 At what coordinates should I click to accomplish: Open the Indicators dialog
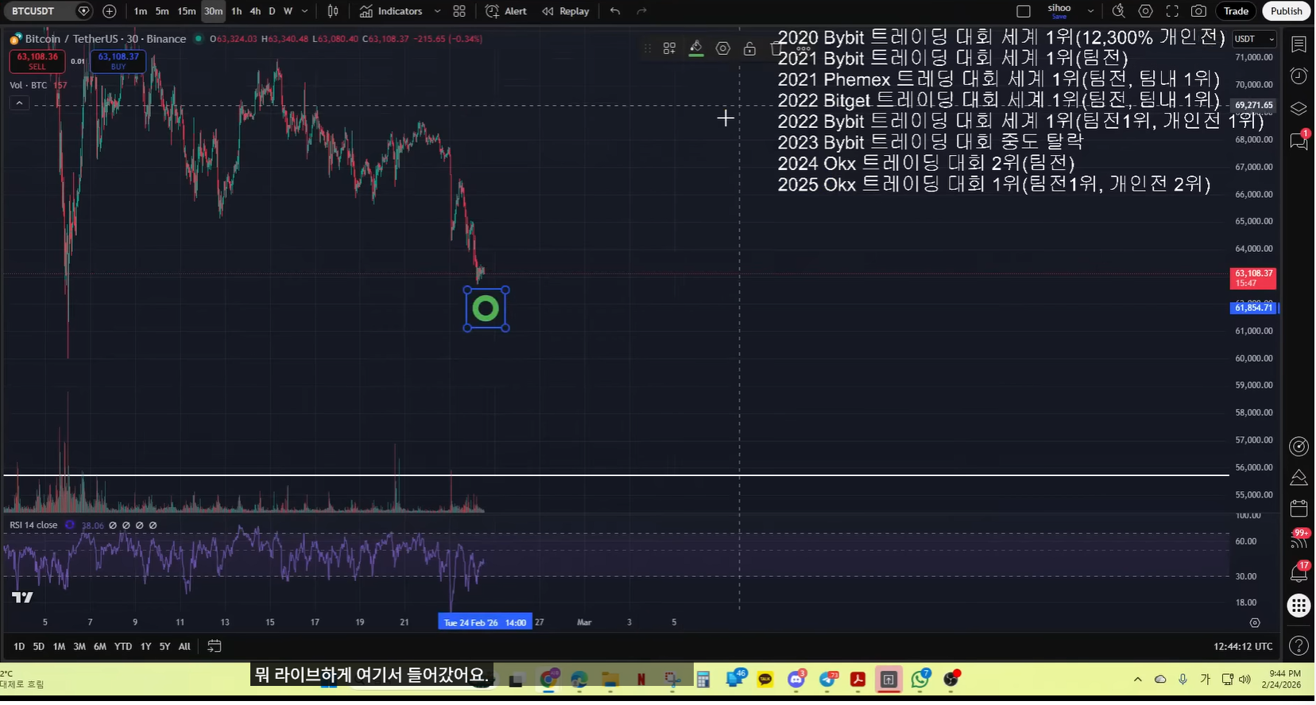pyautogui.click(x=391, y=11)
